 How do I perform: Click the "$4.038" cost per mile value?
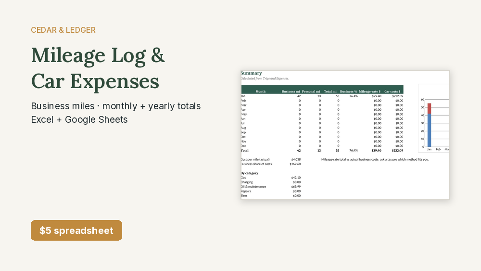(x=296, y=159)
